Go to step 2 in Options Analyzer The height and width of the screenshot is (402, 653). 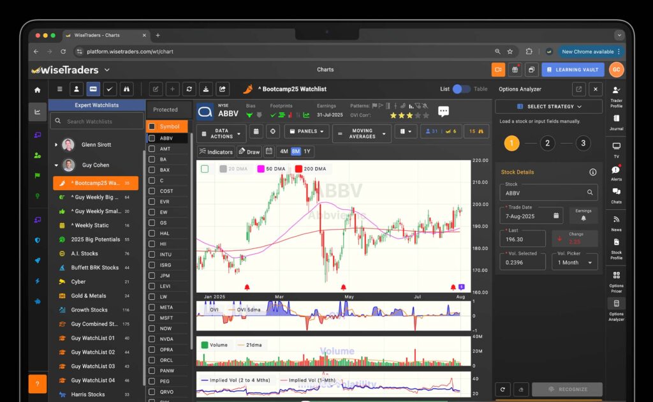coord(547,144)
